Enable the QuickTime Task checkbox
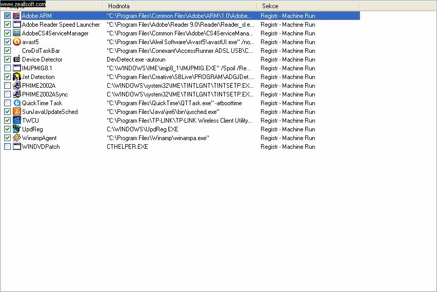The width and height of the screenshot is (437, 292). click(x=8, y=103)
